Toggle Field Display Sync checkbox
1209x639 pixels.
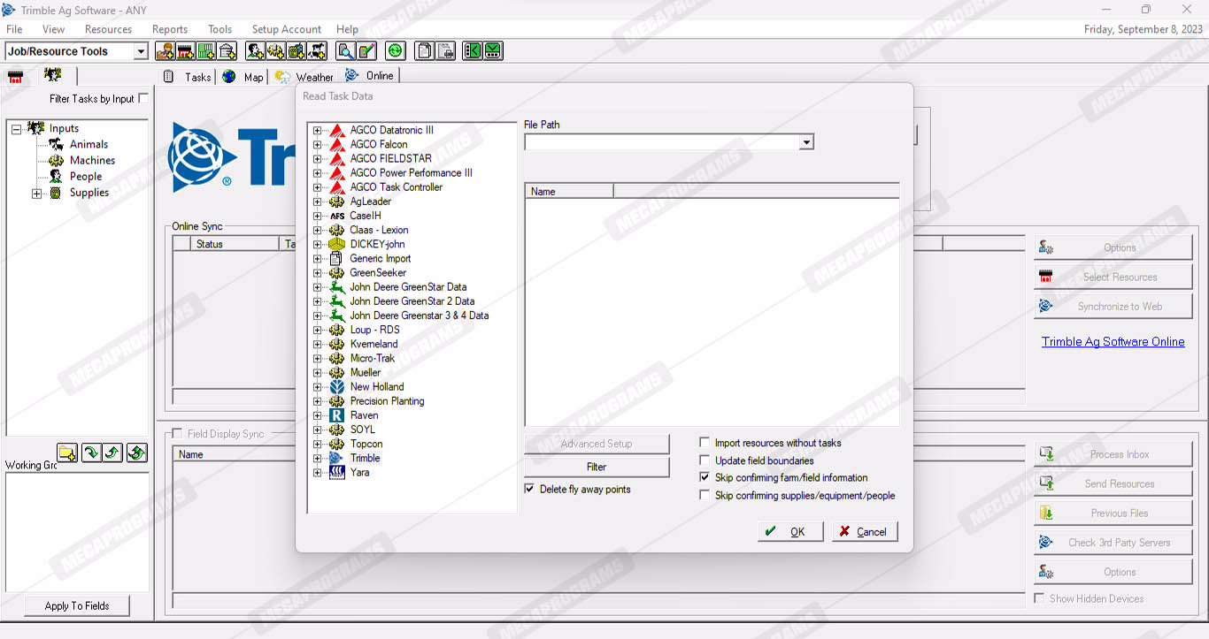coord(177,434)
